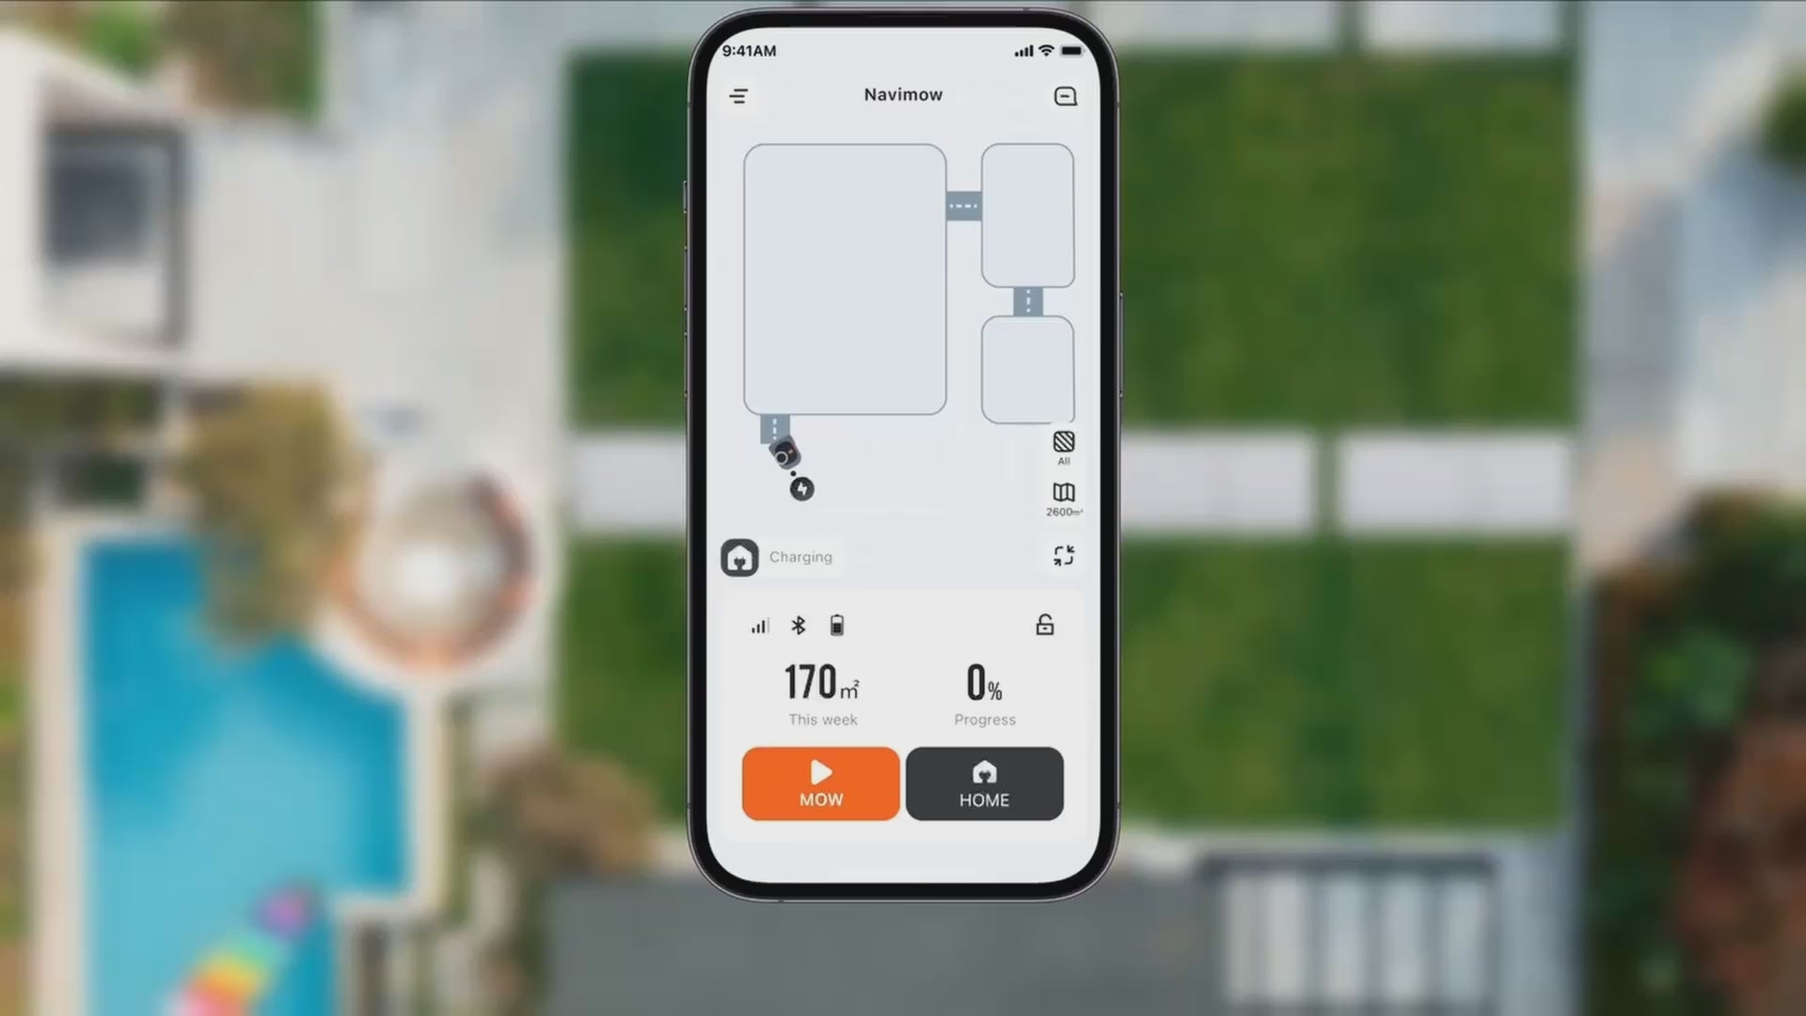Tap the refresh/resync zones icon
1806x1016 pixels.
[x=1063, y=556]
